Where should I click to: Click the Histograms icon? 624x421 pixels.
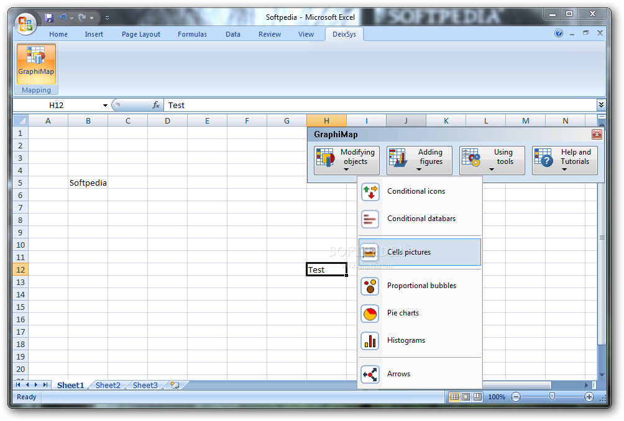click(370, 341)
